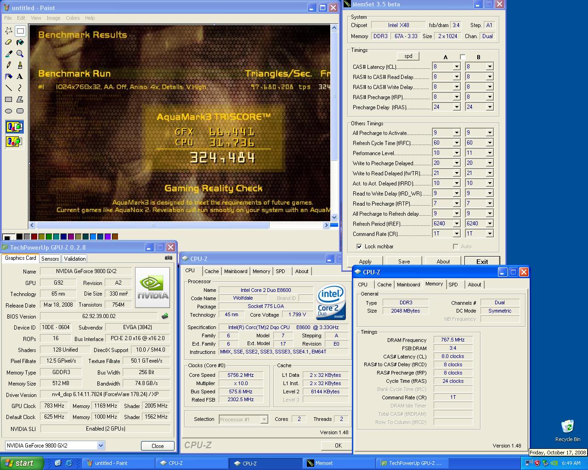This screenshot has width=588, height=470.
Task: Open the Image menu in Paint
Action: (53, 18)
